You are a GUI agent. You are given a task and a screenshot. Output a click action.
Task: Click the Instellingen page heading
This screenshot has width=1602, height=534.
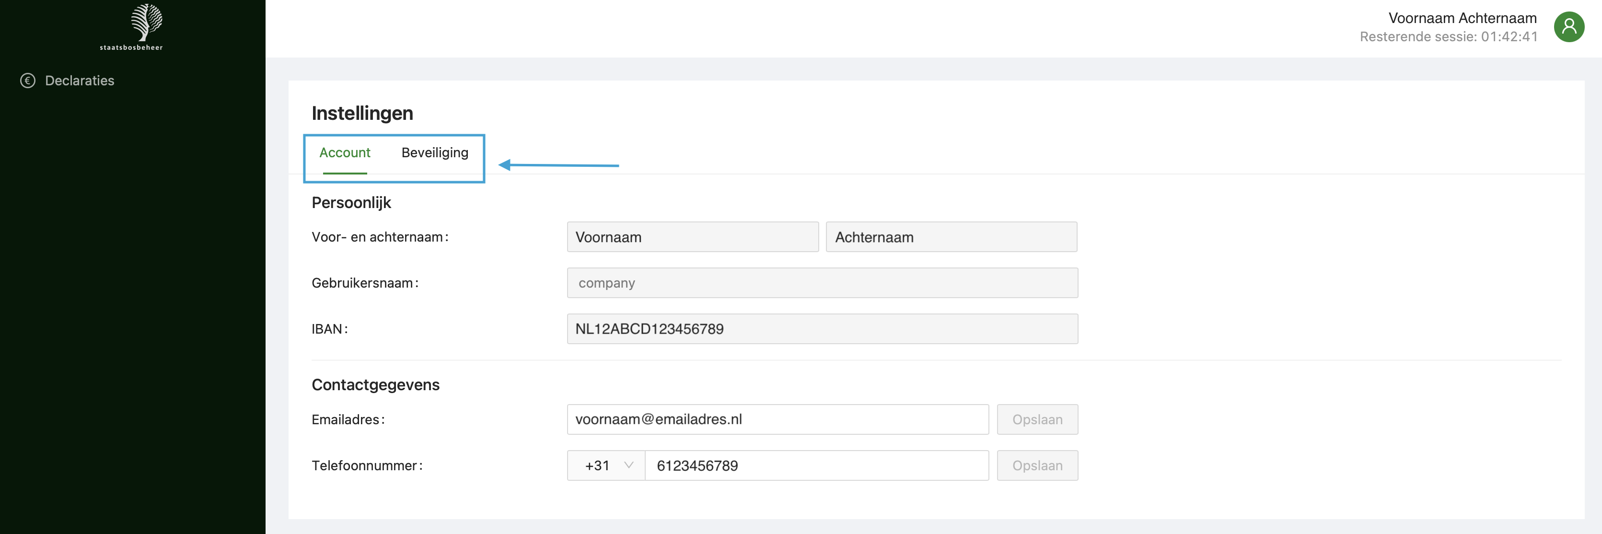pos(362,113)
